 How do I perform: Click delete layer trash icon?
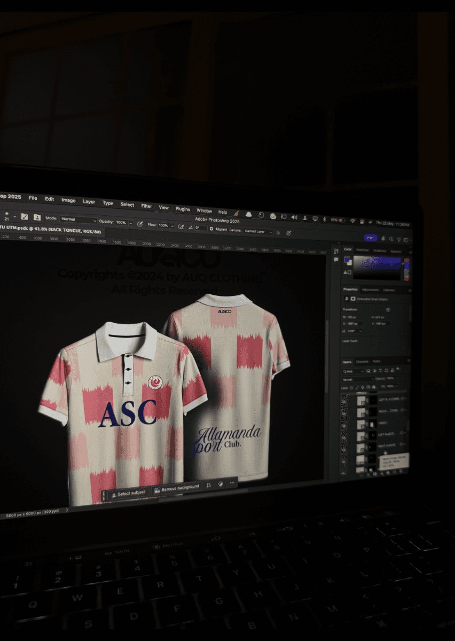401,471
